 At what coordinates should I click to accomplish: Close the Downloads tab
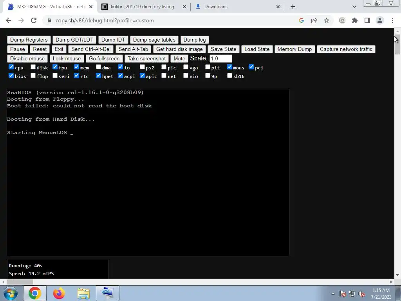click(278, 7)
